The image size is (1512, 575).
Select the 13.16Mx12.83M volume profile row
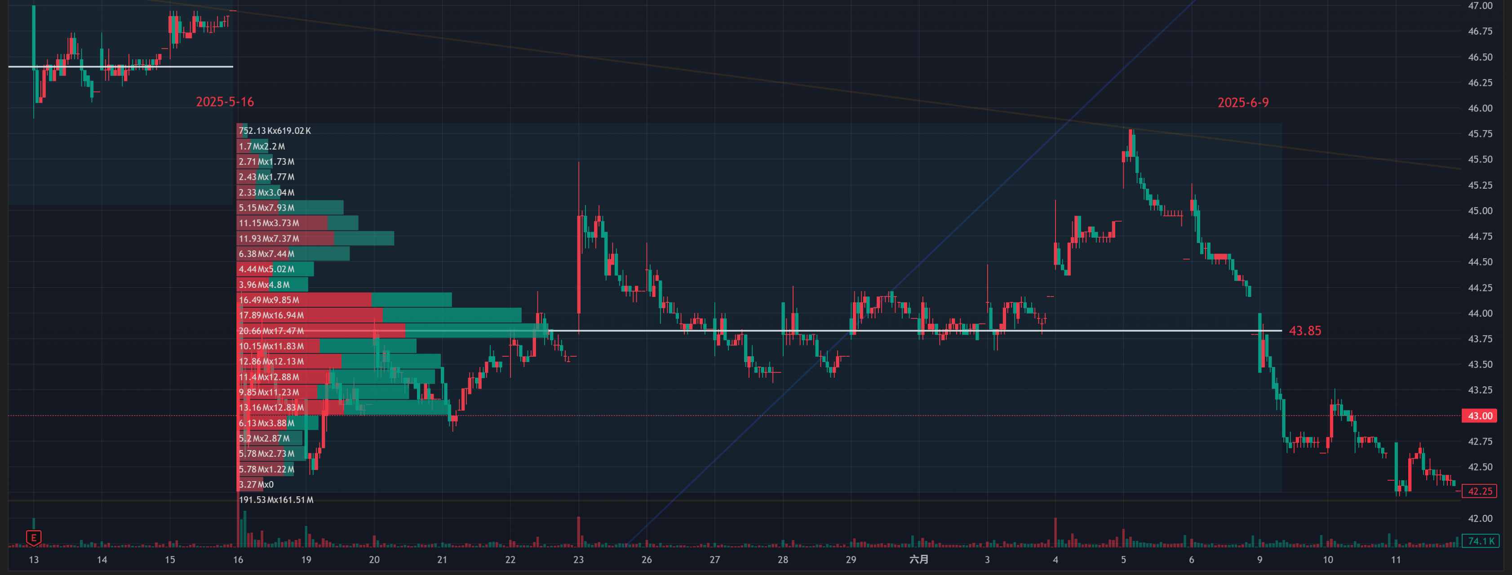[271, 408]
